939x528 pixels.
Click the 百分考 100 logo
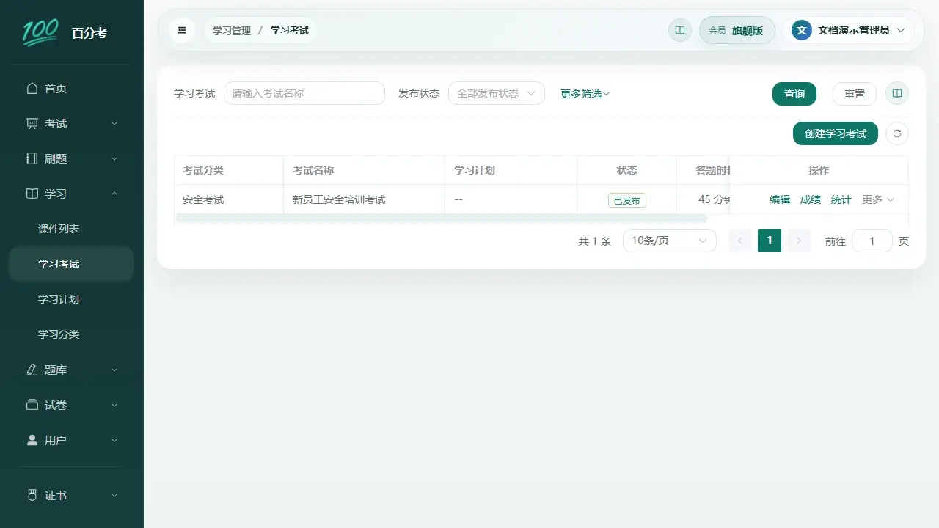coord(40,32)
